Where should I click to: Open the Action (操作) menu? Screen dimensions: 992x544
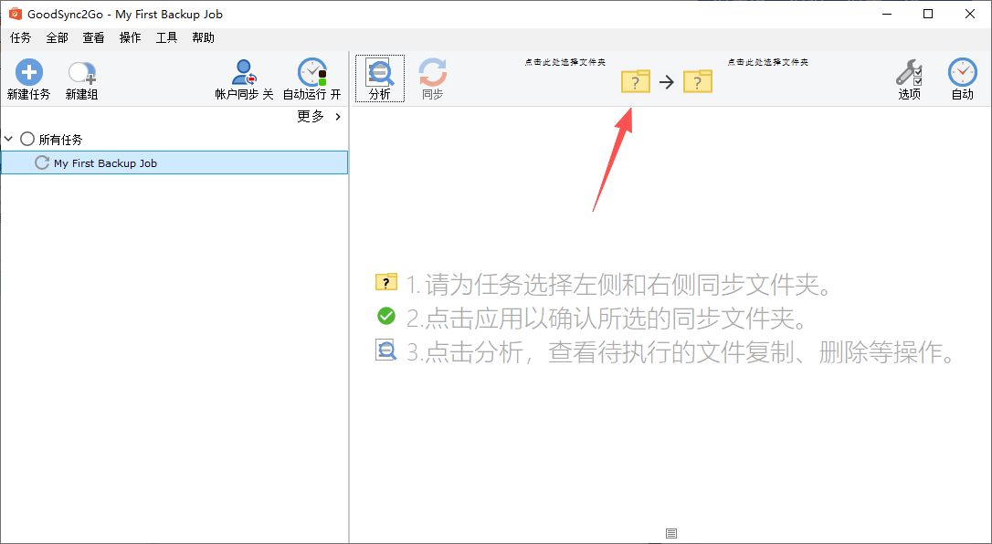[x=131, y=38]
